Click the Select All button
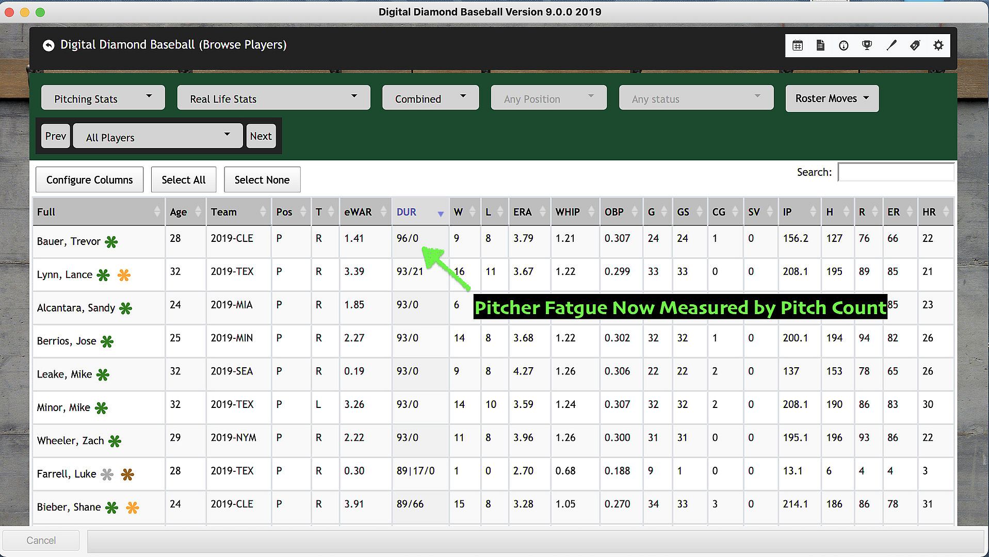Viewport: 989px width, 557px height. click(183, 179)
